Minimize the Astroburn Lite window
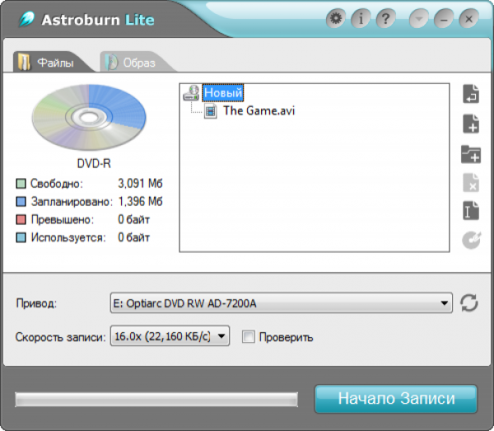 click(444, 19)
